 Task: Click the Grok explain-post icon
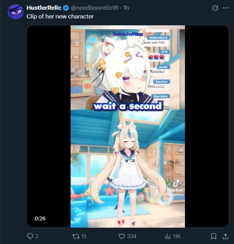click(x=215, y=8)
